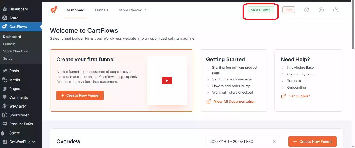Open Pages in WordPress sidebar
This screenshot has height=148, width=355.
[x=15, y=89]
